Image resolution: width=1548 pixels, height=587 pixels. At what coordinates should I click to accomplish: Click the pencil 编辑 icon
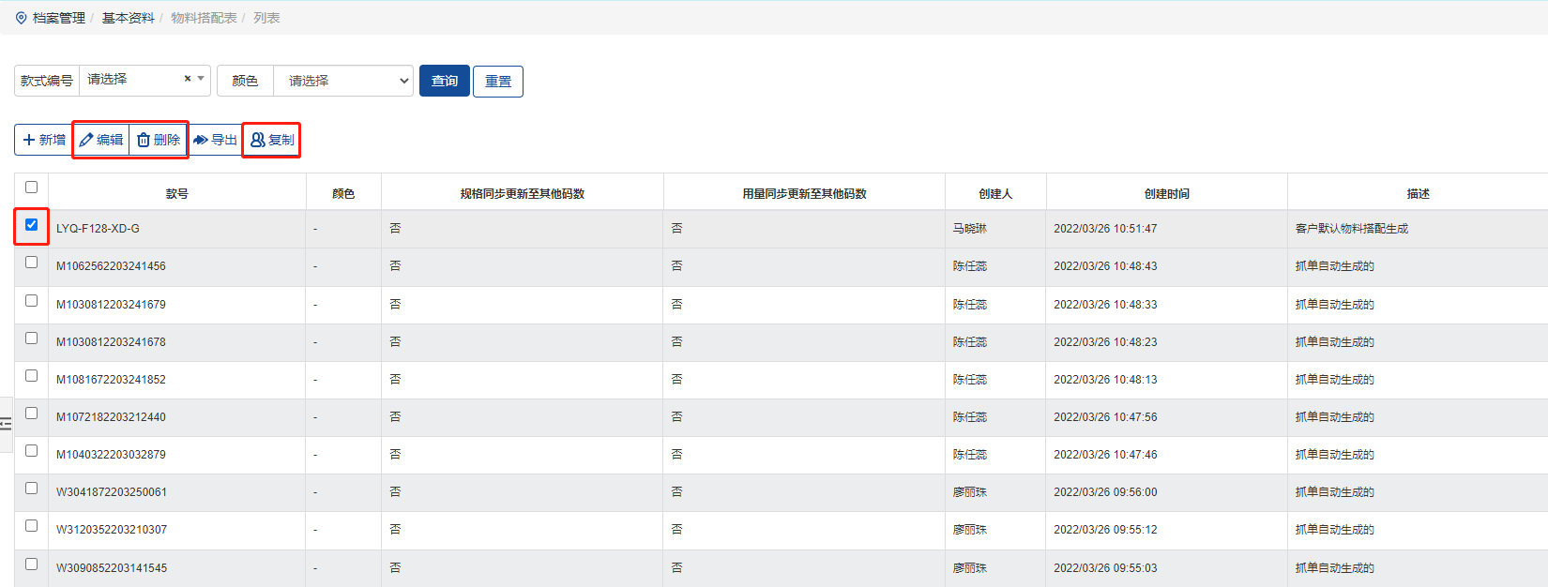point(86,140)
